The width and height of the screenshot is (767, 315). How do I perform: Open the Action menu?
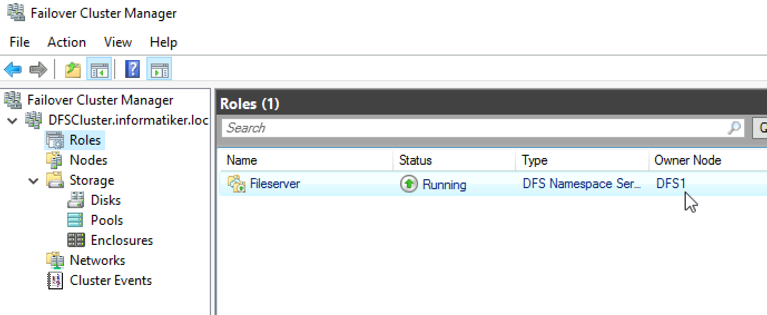[x=66, y=42]
